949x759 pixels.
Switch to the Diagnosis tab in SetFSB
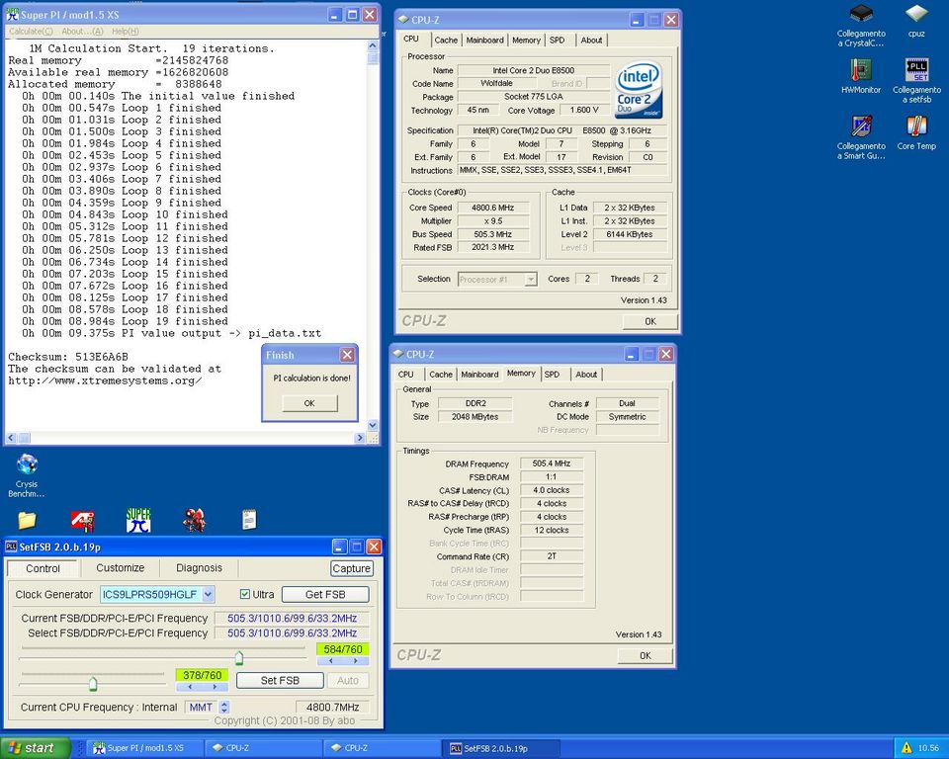coord(199,567)
